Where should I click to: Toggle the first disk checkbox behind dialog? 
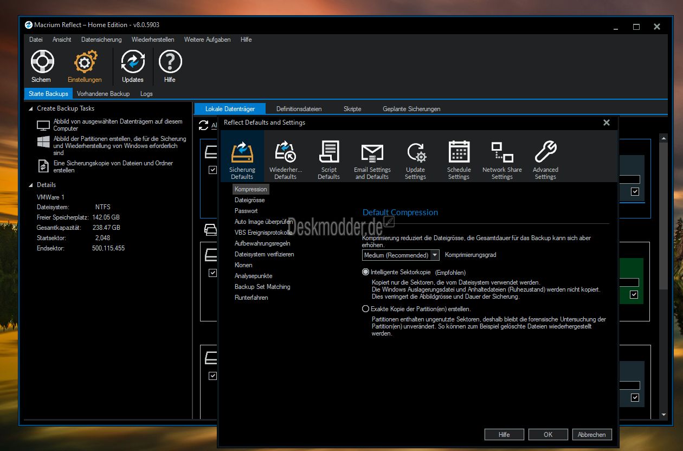(x=212, y=170)
